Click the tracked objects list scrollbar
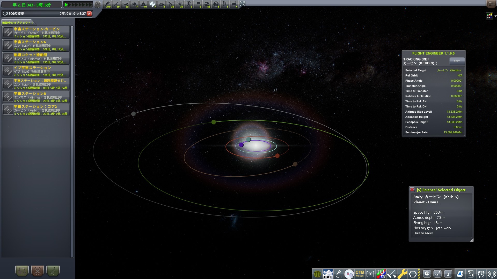The width and height of the screenshot is (497, 279). tap(72, 142)
